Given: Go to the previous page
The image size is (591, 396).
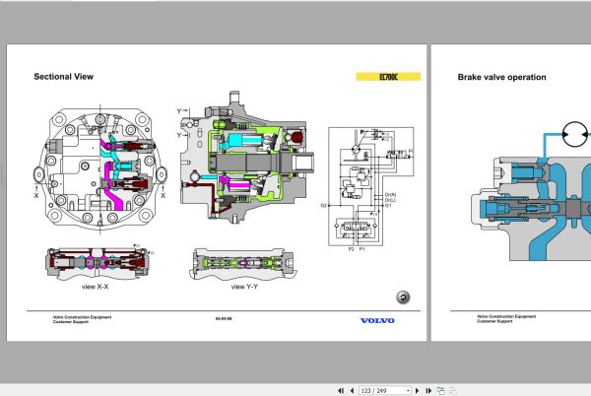Looking at the screenshot, I should (352, 391).
